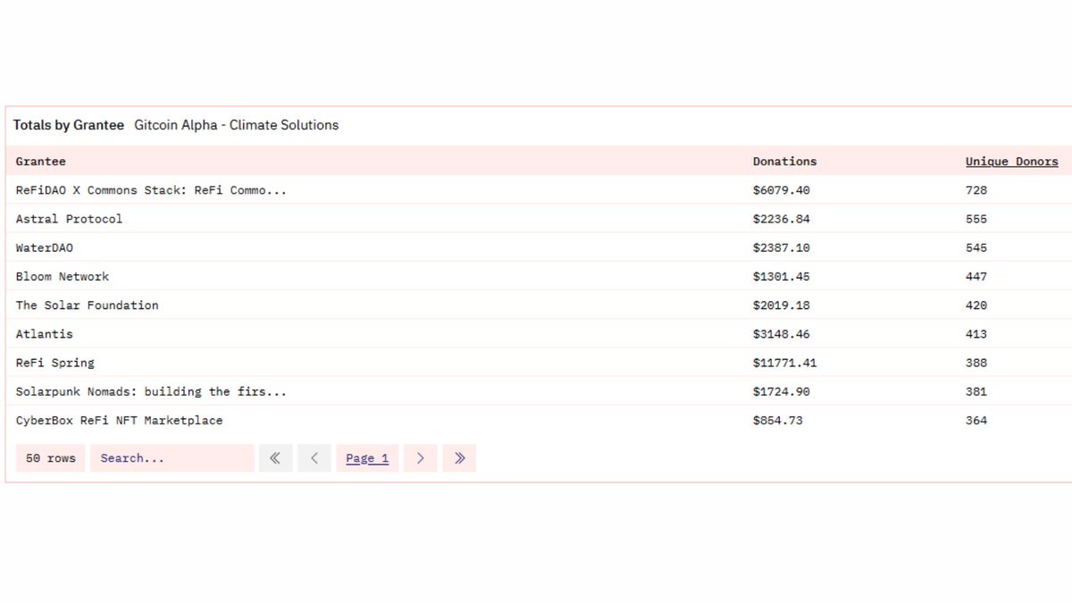The width and height of the screenshot is (1072, 603).
Task: Click the 555 unique donors cell
Action: (976, 219)
